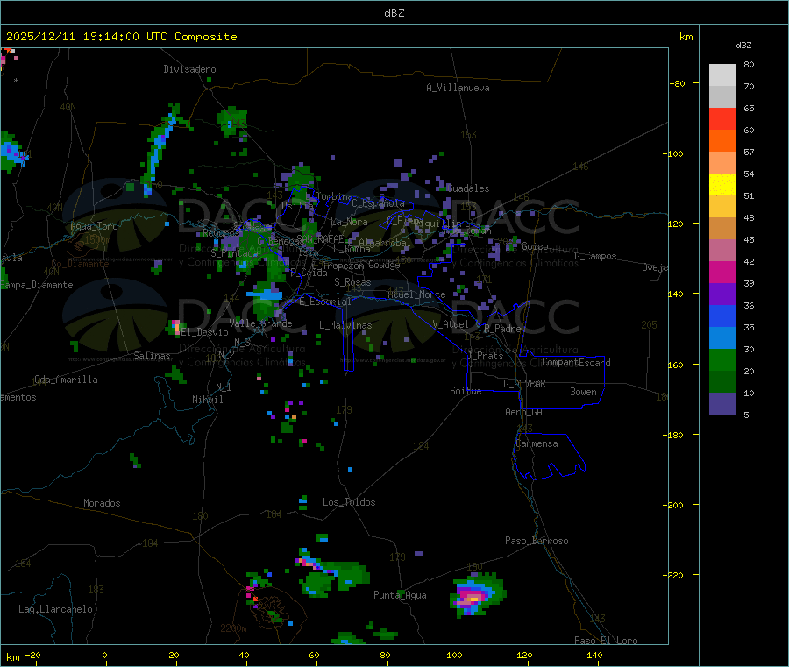Click the Agua_Toro location label
Image resolution: width=789 pixels, height=667 pixels.
(94, 226)
